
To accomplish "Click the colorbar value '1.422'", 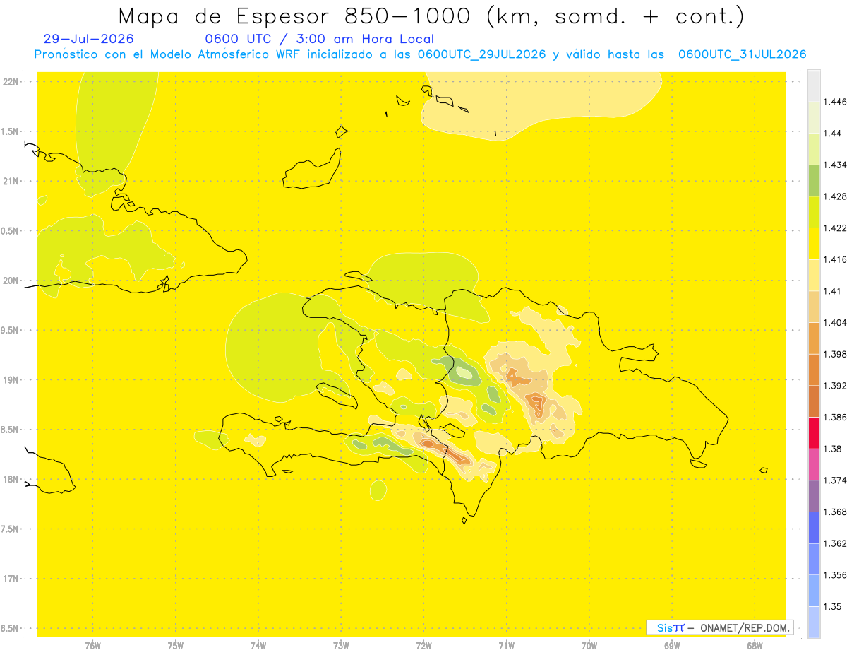I will click(x=835, y=228).
